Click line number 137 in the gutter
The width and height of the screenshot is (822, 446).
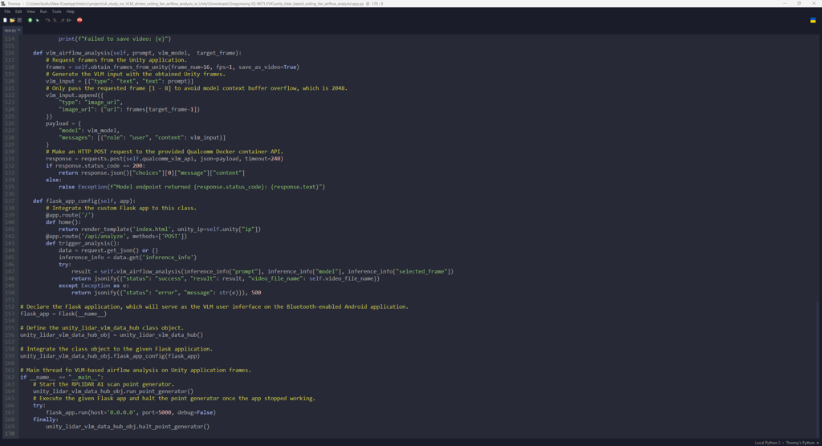tap(10, 201)
